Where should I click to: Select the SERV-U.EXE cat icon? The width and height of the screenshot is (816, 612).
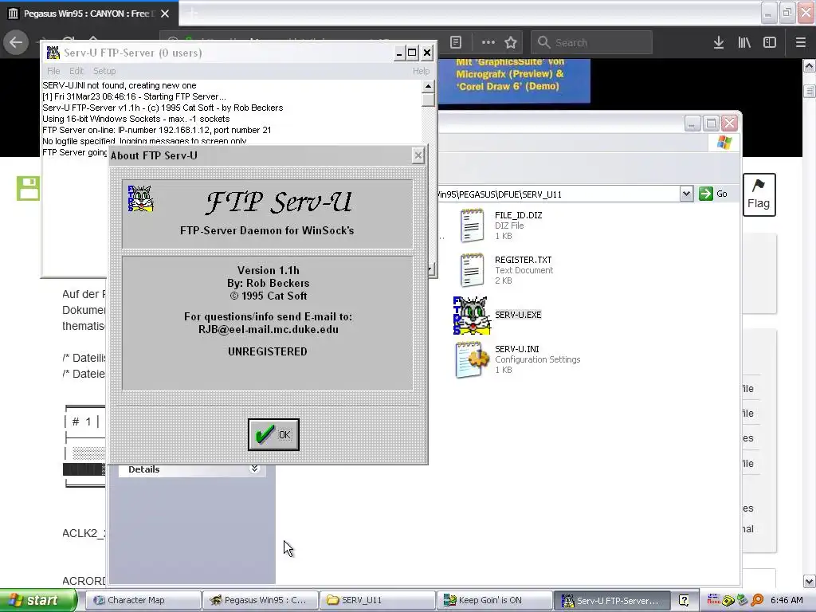coord(472,316)
